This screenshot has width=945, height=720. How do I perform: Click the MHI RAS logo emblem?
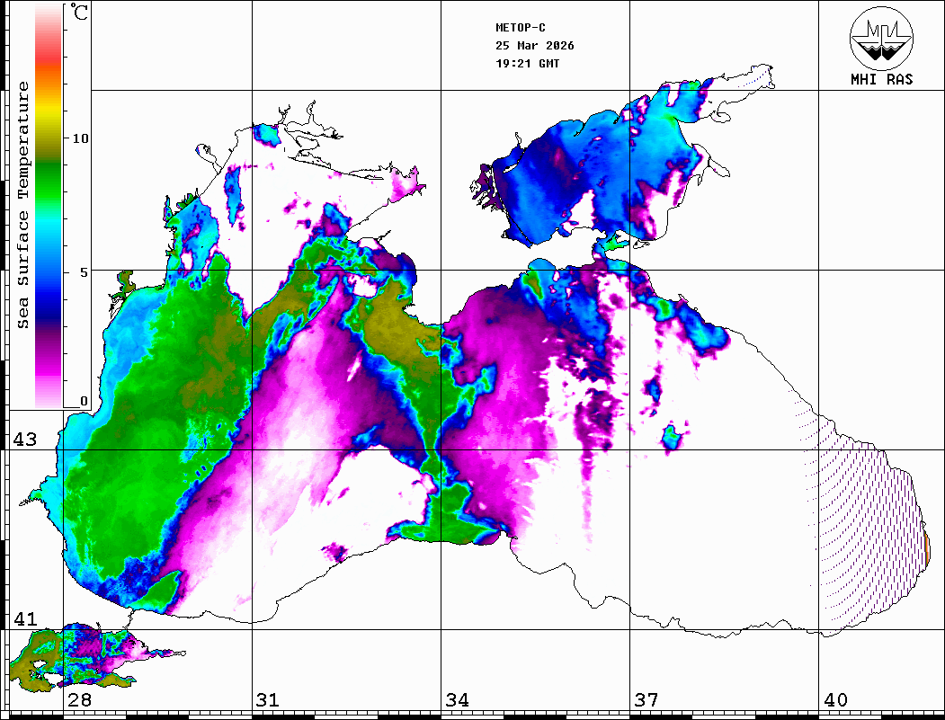pos(881,39)
